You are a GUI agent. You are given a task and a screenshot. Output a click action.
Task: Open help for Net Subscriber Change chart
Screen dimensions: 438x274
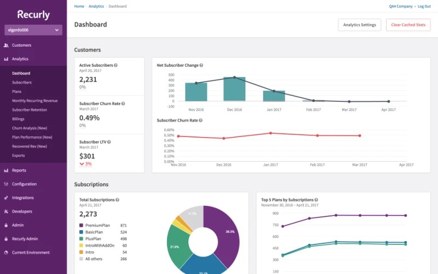click(201, 65)
